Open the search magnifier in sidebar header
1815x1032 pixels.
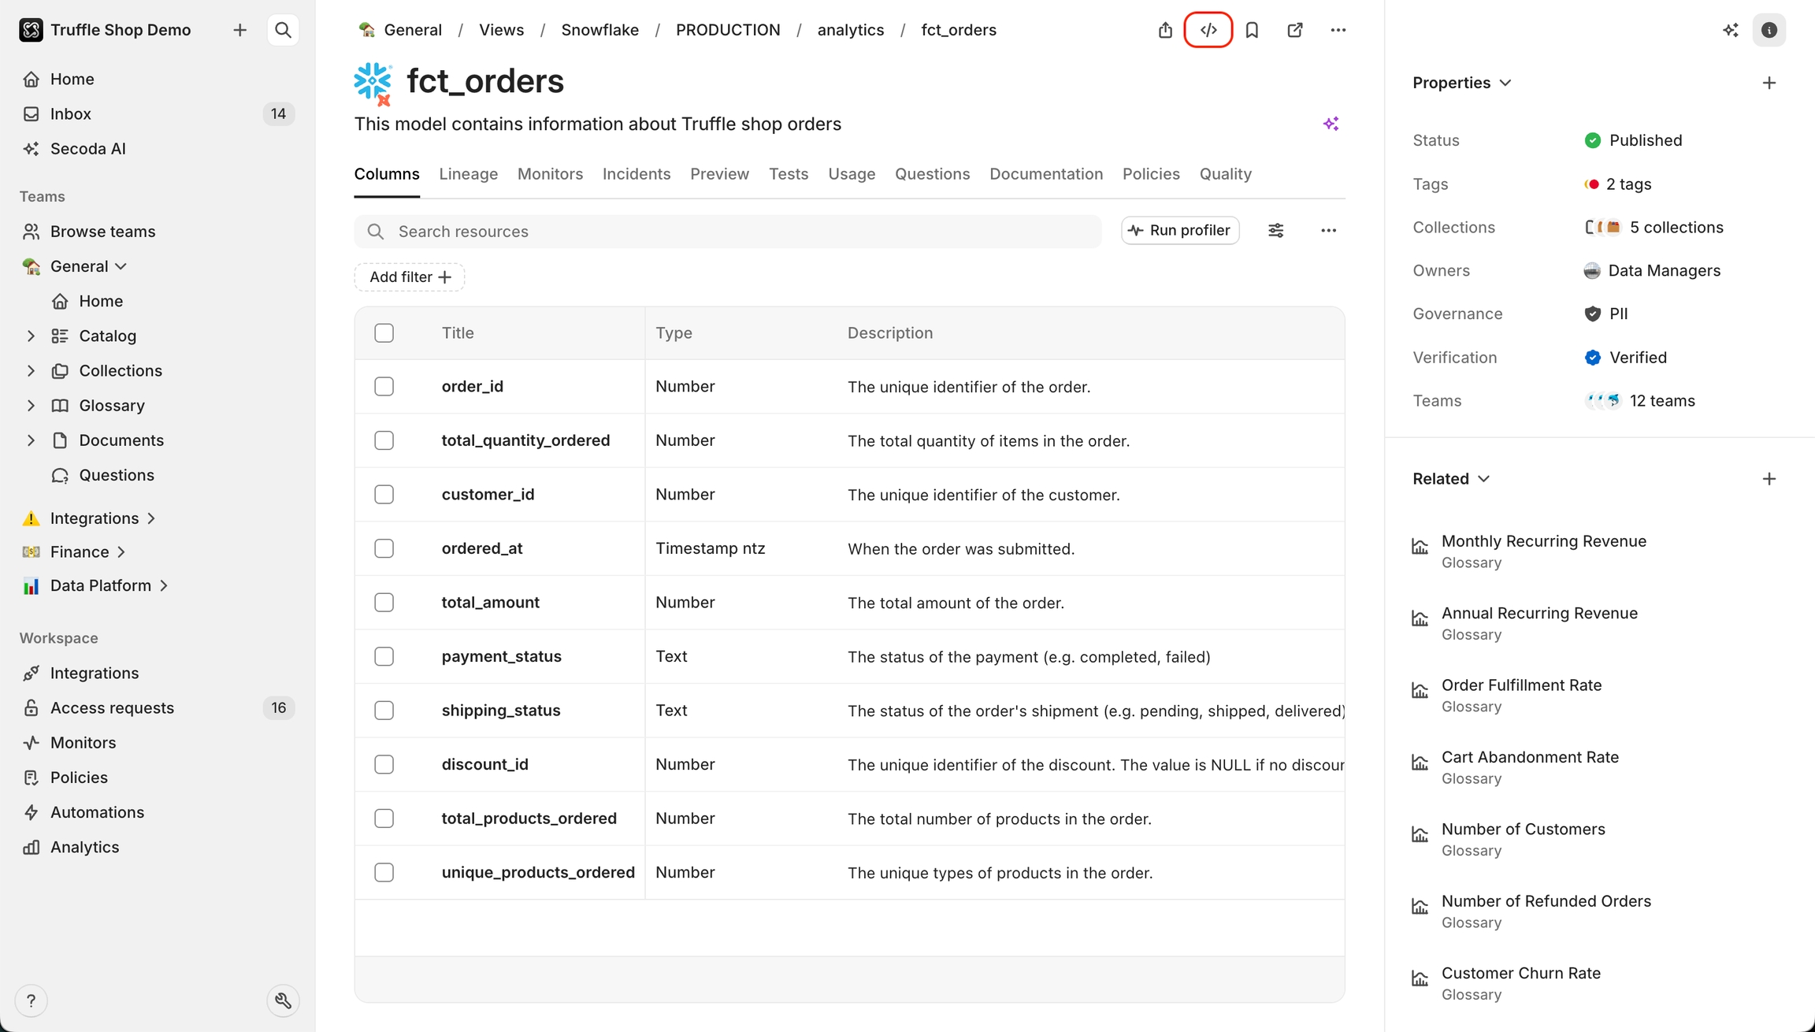pyautogui.click(x=283, y=30)
